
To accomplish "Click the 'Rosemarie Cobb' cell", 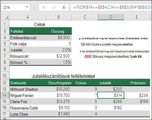I will point(27,108).
